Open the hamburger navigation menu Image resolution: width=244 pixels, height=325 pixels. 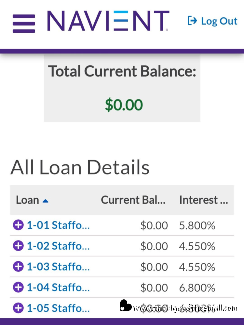[x=24, y=23]
